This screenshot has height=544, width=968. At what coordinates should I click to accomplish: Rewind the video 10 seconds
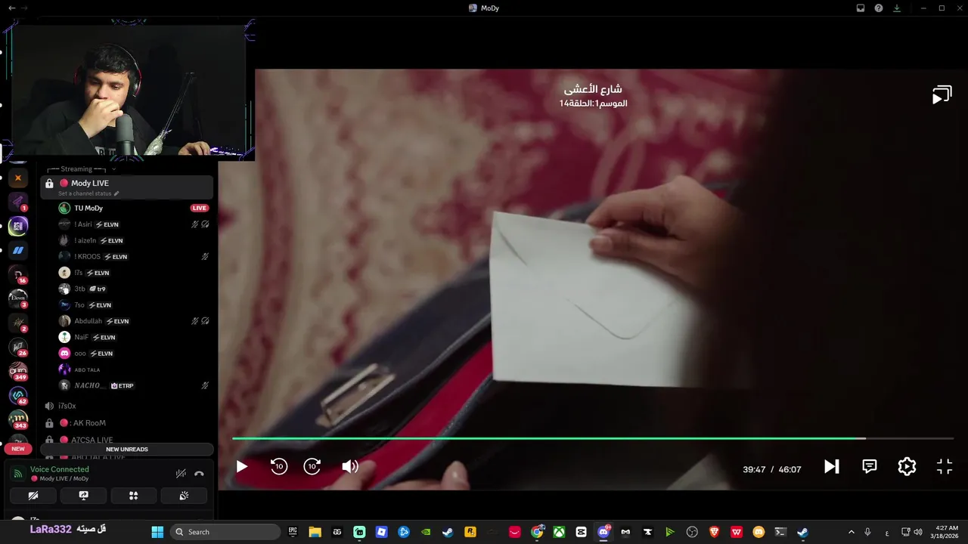pyautogui.click(x=279, y=467)
